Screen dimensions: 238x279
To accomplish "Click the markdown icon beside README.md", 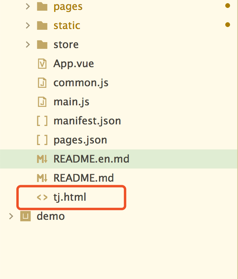I will tap(42, 178).
